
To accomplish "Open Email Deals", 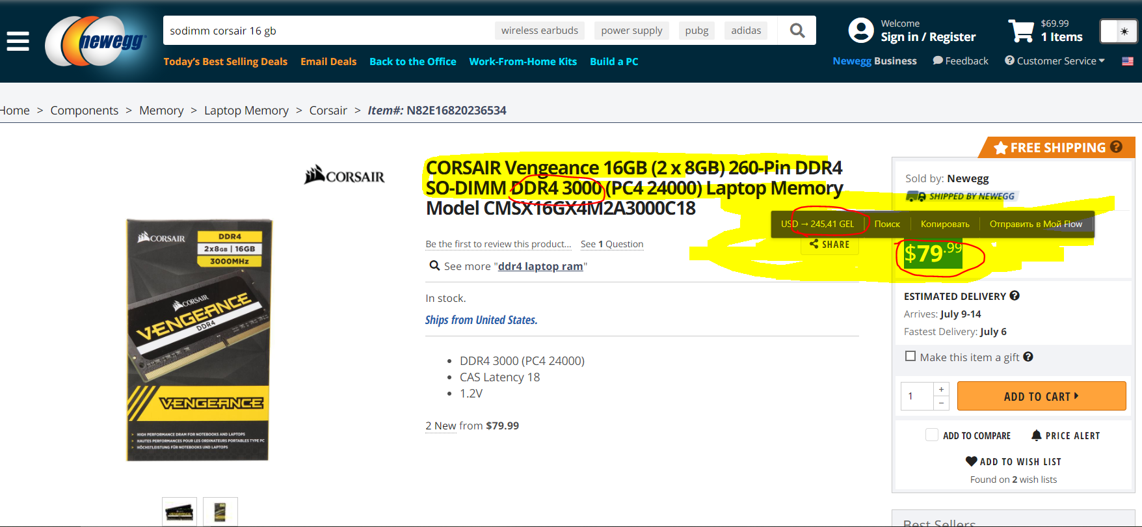I will coord(328,62).
